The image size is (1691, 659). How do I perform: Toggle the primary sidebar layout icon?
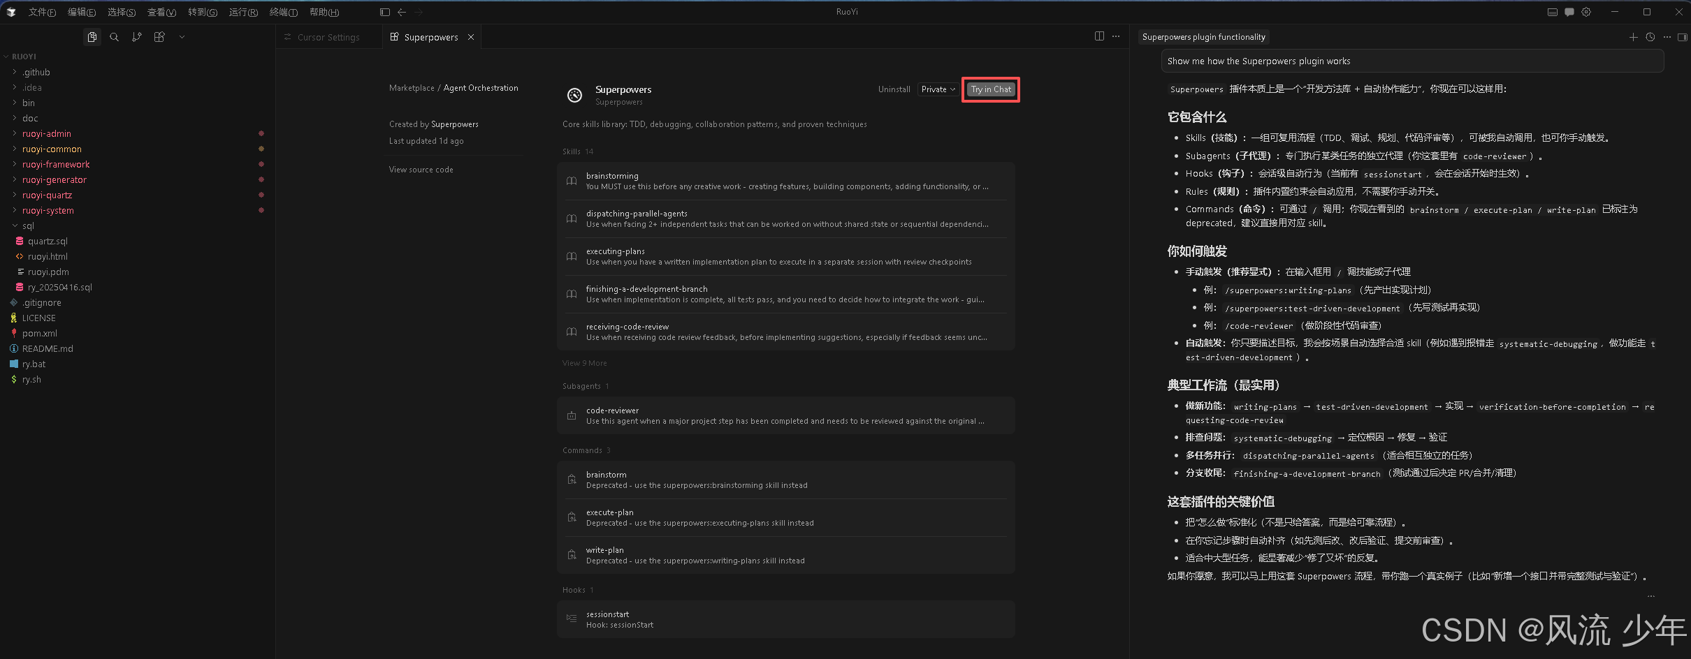pyautogui.click(x=385, y=12)
